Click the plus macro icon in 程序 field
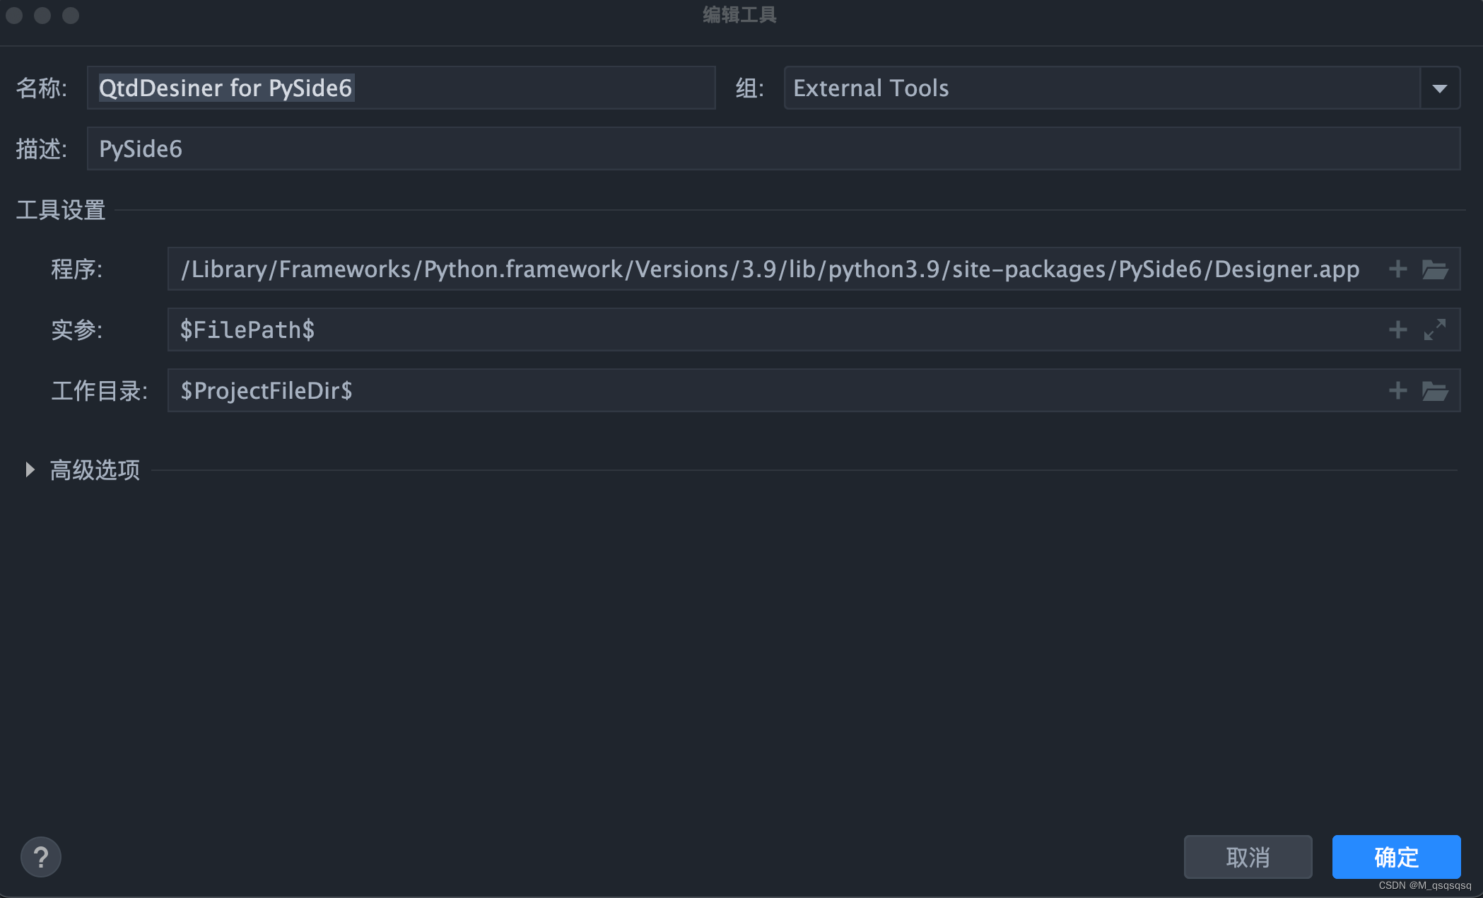Viewport: 1483px width, 898px height. tap(1397, 269)
